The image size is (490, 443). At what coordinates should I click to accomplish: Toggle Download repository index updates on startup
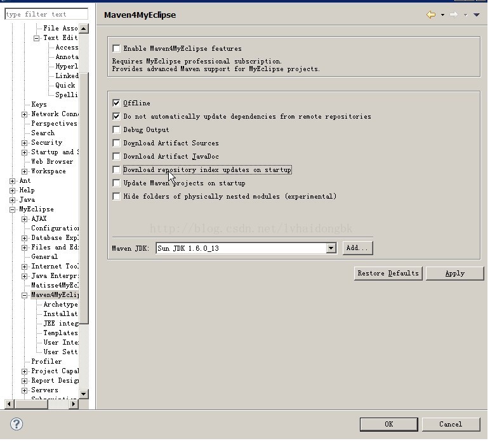click(x=116, y=169)
